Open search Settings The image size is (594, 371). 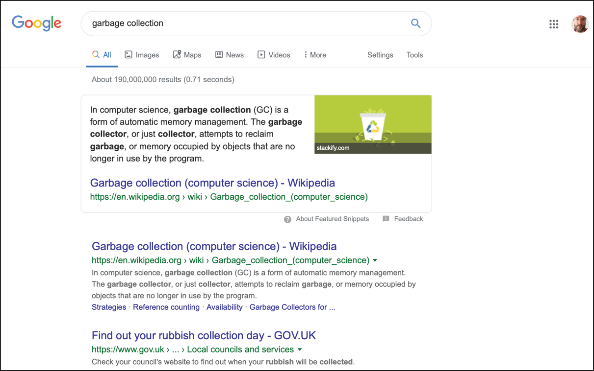[x=380, y=55]
